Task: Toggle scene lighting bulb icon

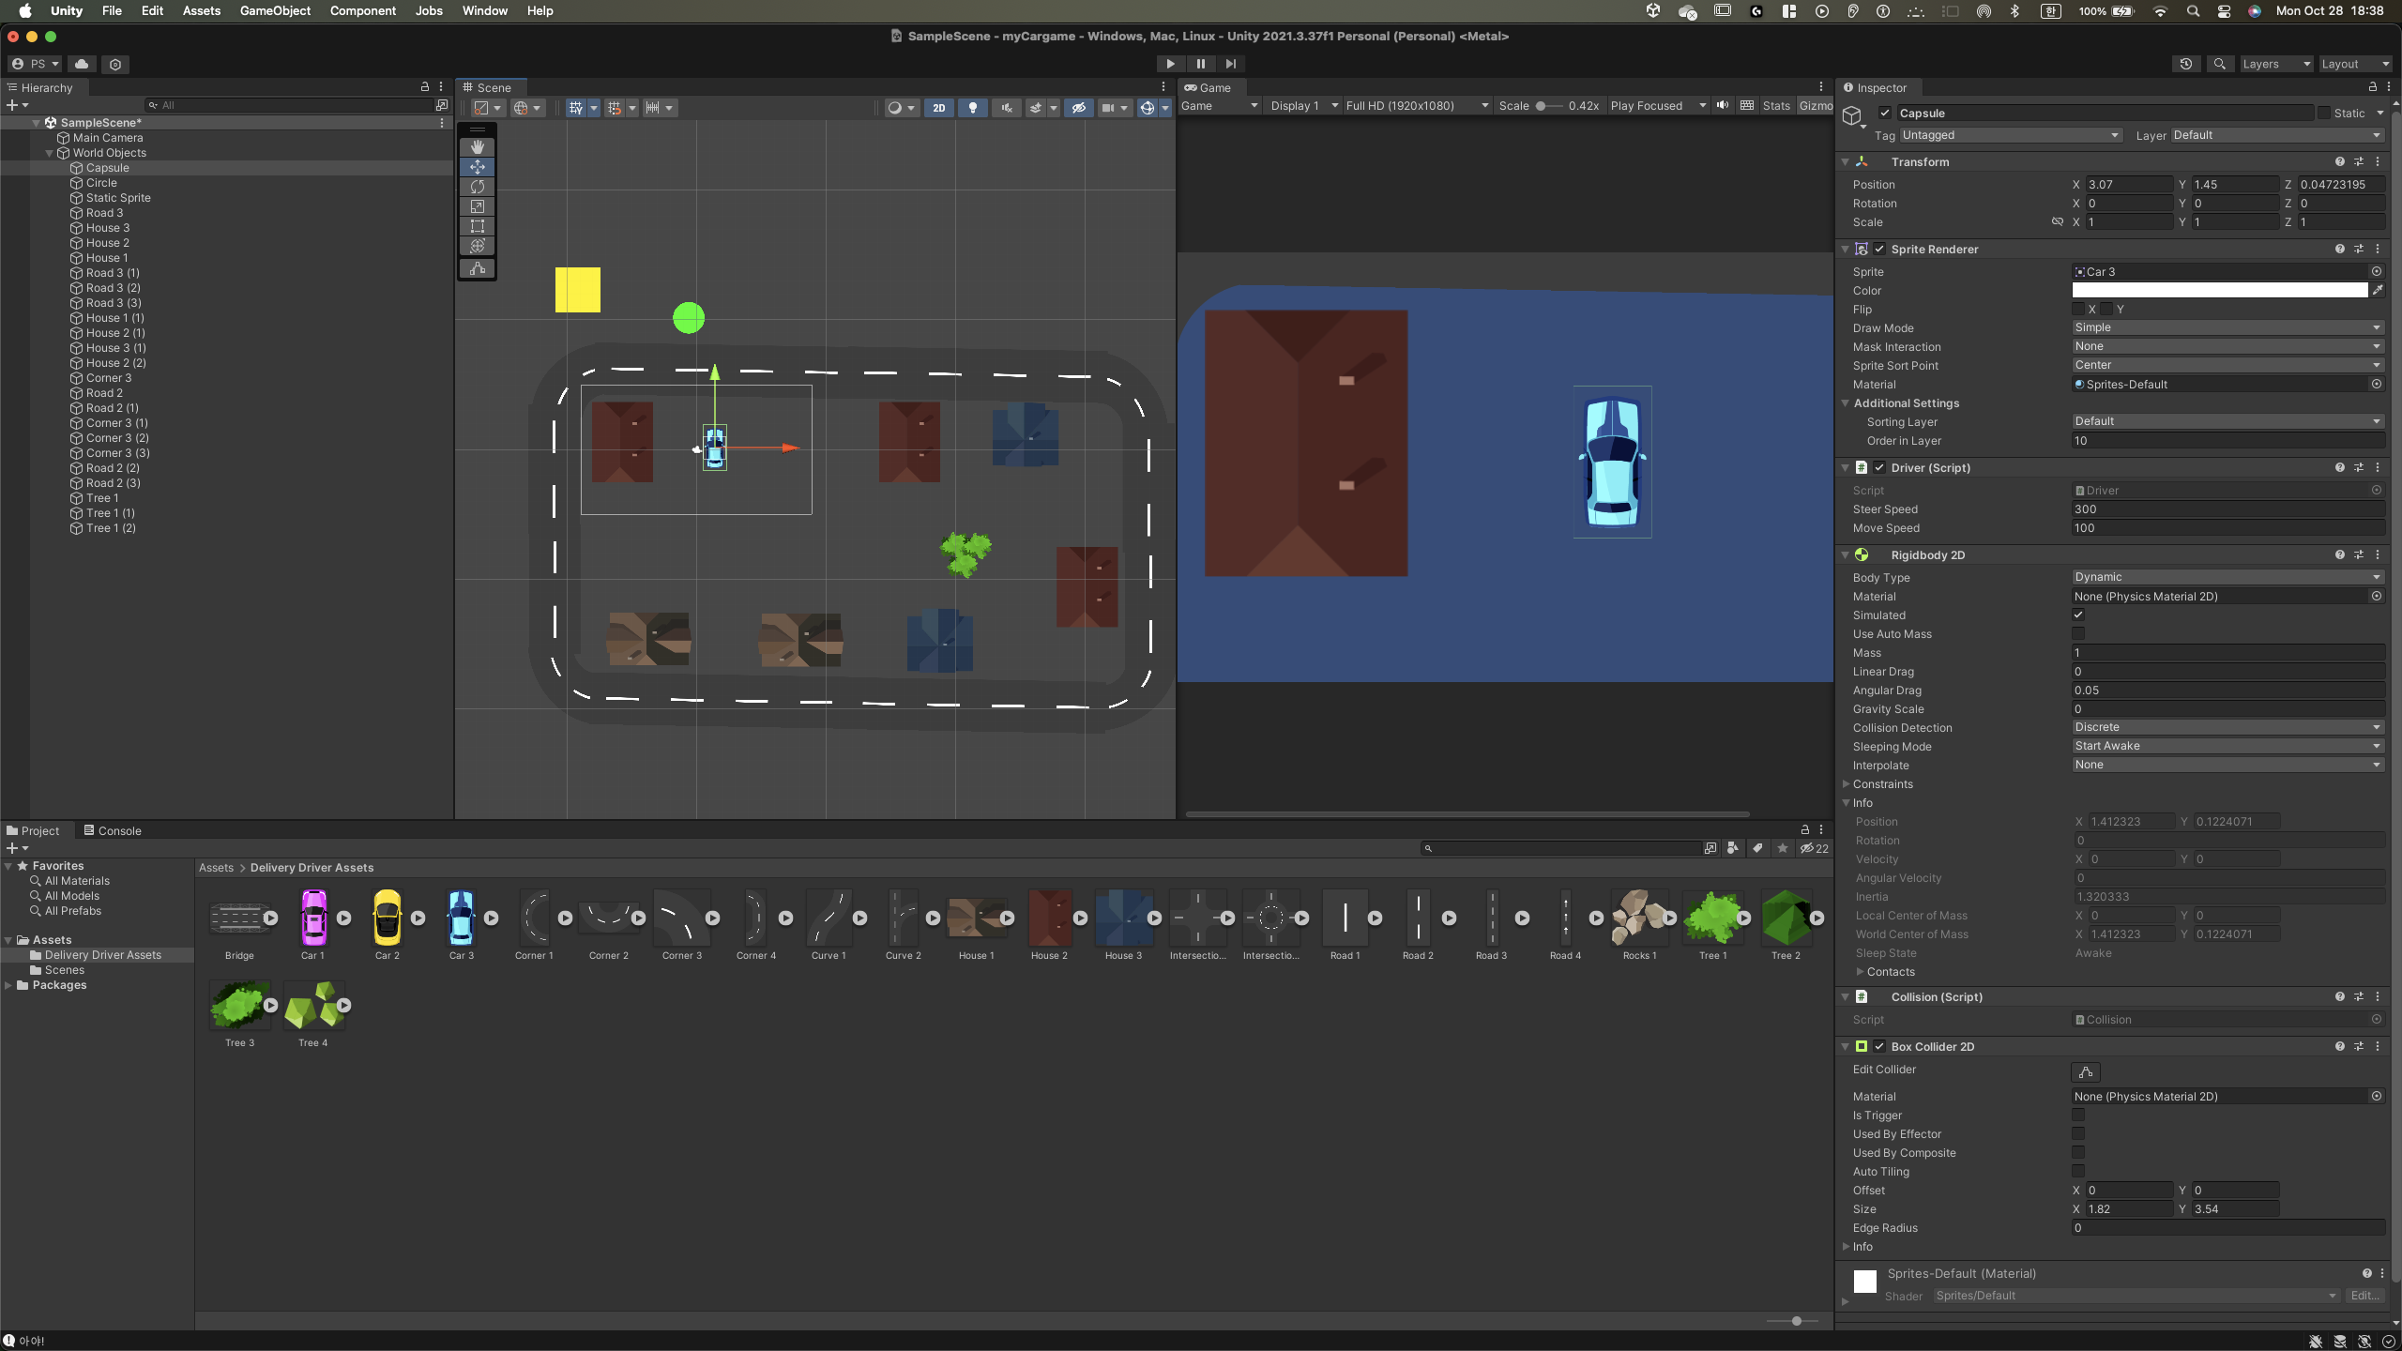Action: coord(972,108)
